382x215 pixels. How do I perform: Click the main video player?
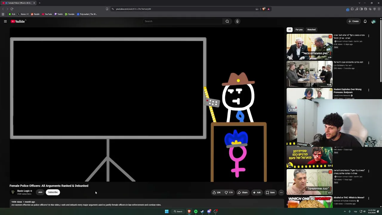pos(147,105)
